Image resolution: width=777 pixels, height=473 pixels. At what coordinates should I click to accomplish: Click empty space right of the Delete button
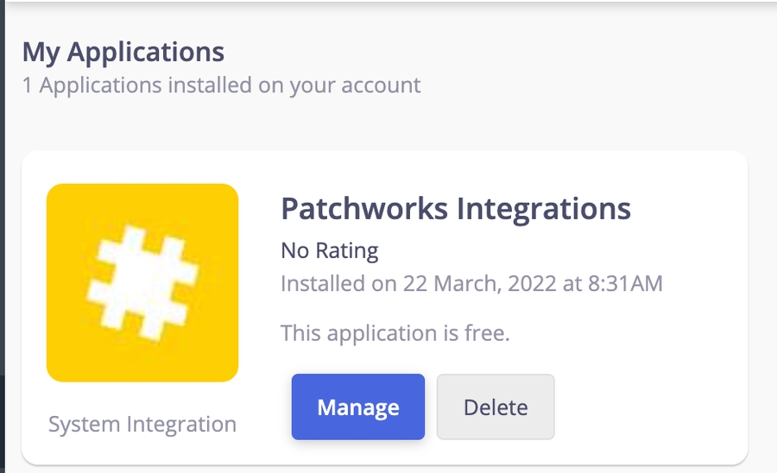(647, 407)
